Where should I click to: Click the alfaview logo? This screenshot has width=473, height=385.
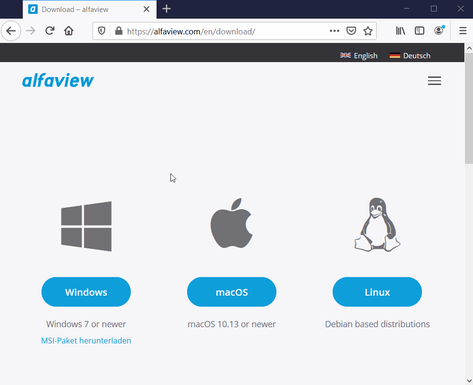pos(58,80)
